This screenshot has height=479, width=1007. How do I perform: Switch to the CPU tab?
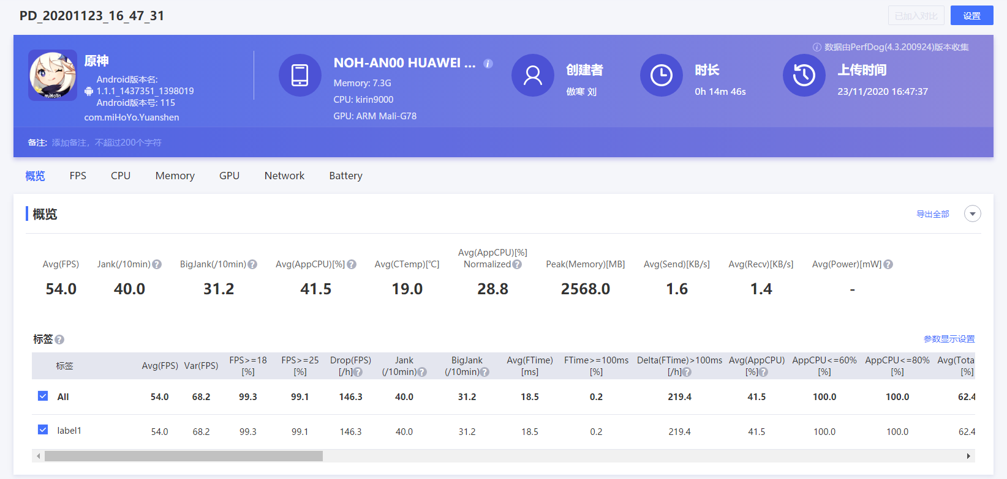point(121,176)
